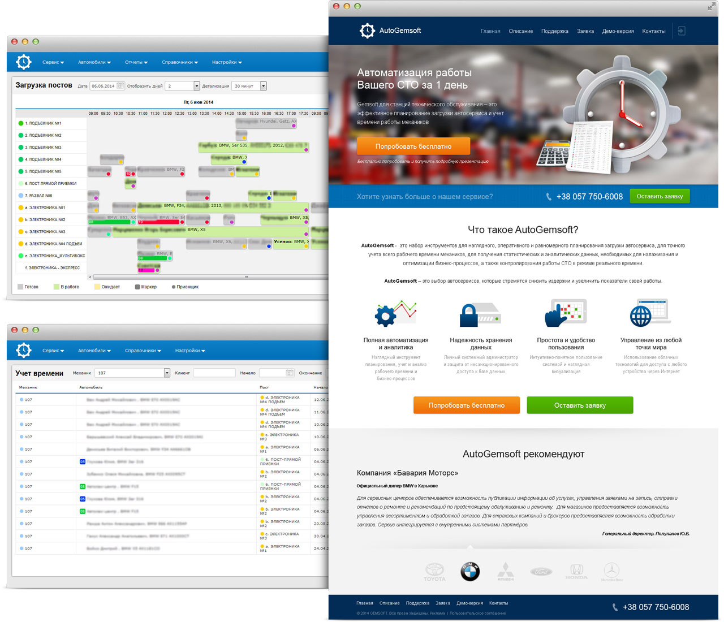
Task: Select the BMW logo in recommendations
Action: click(469, 572)
